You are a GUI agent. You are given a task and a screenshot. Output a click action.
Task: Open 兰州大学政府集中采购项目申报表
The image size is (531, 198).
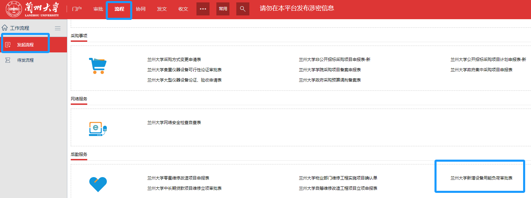(482, 70)
